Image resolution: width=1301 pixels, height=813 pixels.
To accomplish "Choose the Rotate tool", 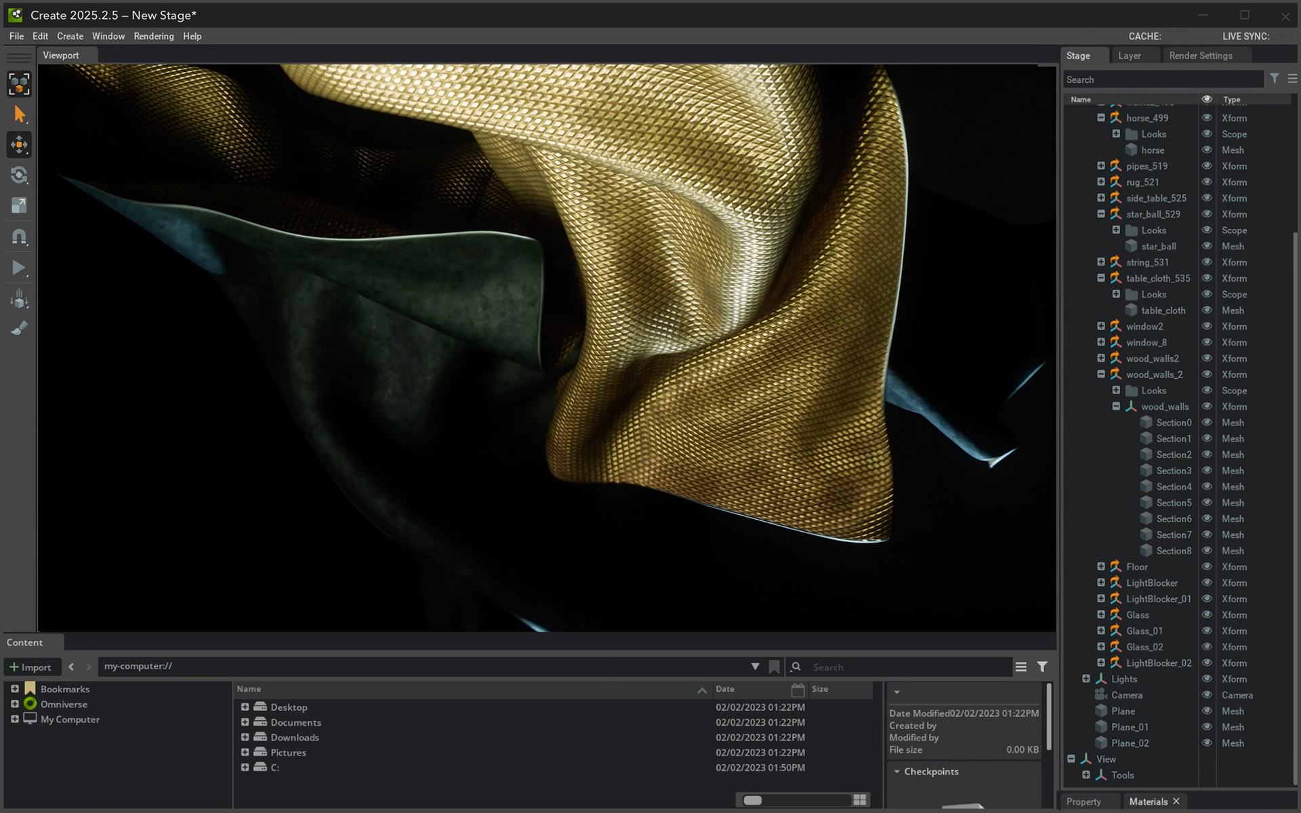I will click(x=19, y=175).
